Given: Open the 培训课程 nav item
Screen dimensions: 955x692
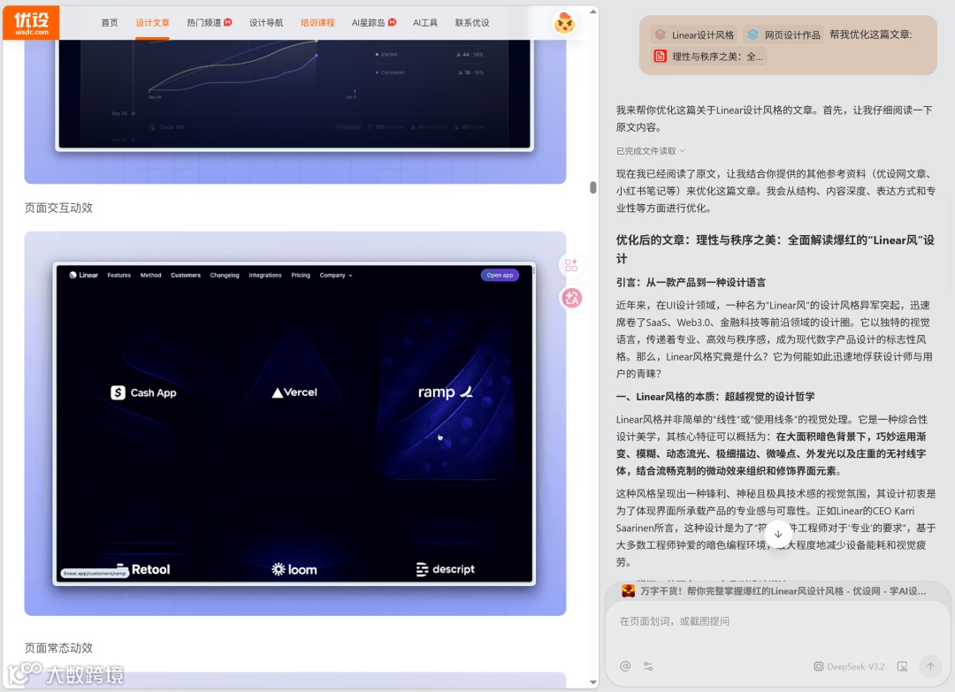Looking at the screenshot, I should point(317,22).
